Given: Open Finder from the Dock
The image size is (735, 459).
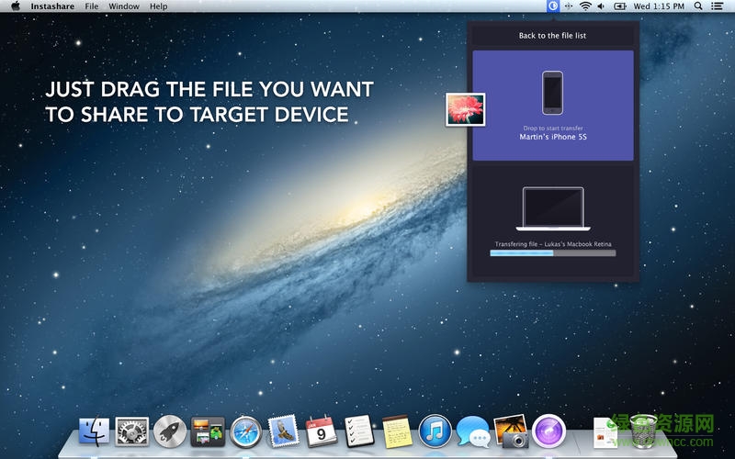Looking at the screenshot, I should (95, 431).
